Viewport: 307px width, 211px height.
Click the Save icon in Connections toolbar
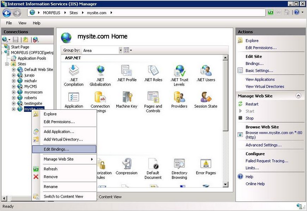[16, 40]
